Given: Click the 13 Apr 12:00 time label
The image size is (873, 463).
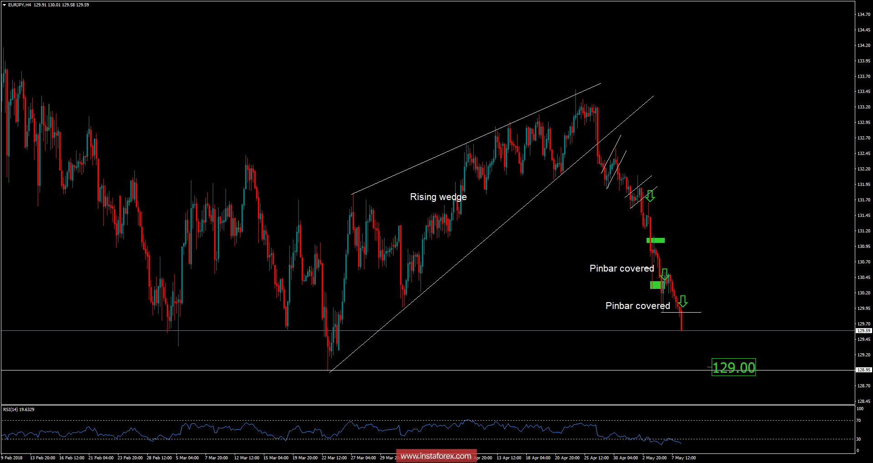Looking at the screenshot, I should point(509,458).
